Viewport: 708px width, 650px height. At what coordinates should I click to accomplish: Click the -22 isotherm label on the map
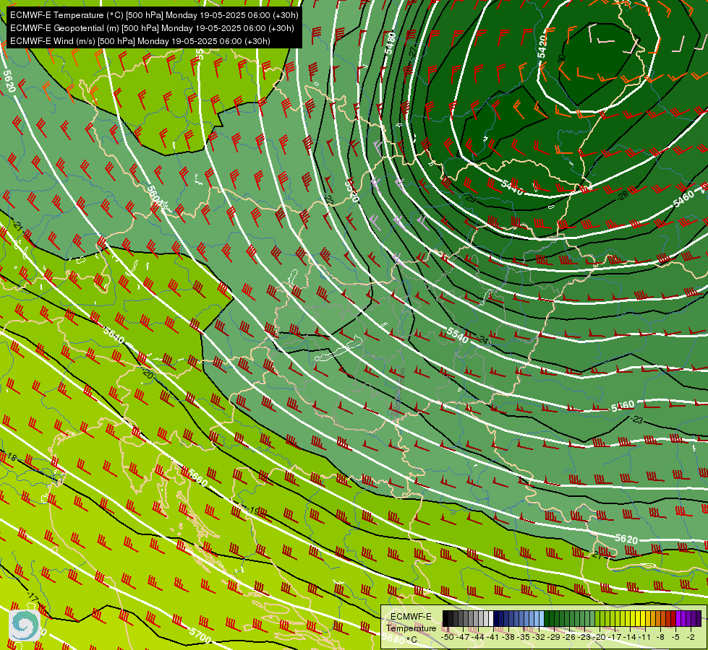point(329,199)
